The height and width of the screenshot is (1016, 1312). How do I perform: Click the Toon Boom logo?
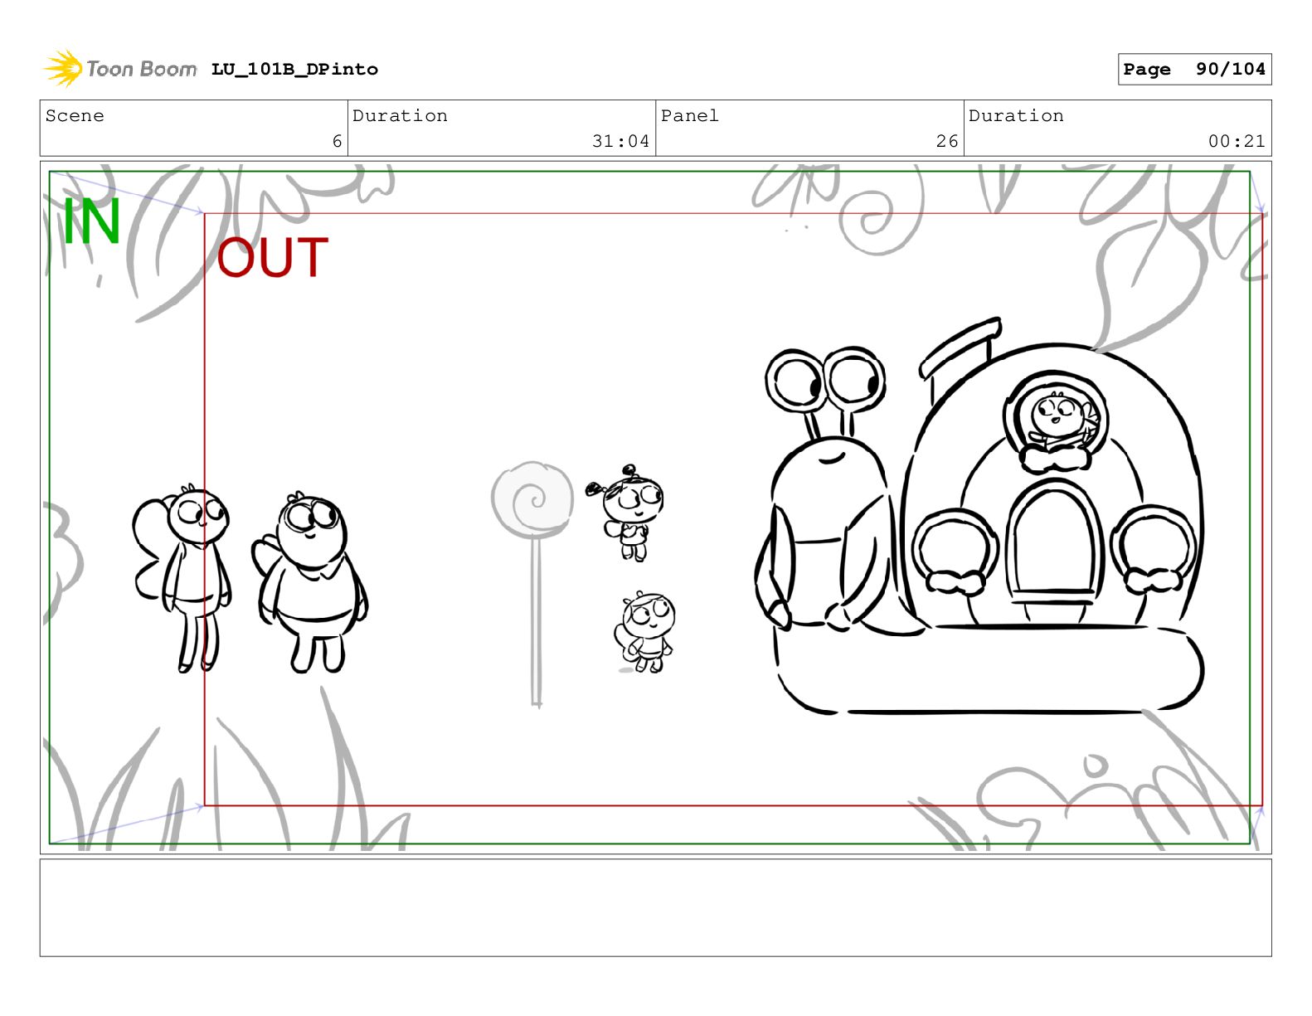click(120, 68)
